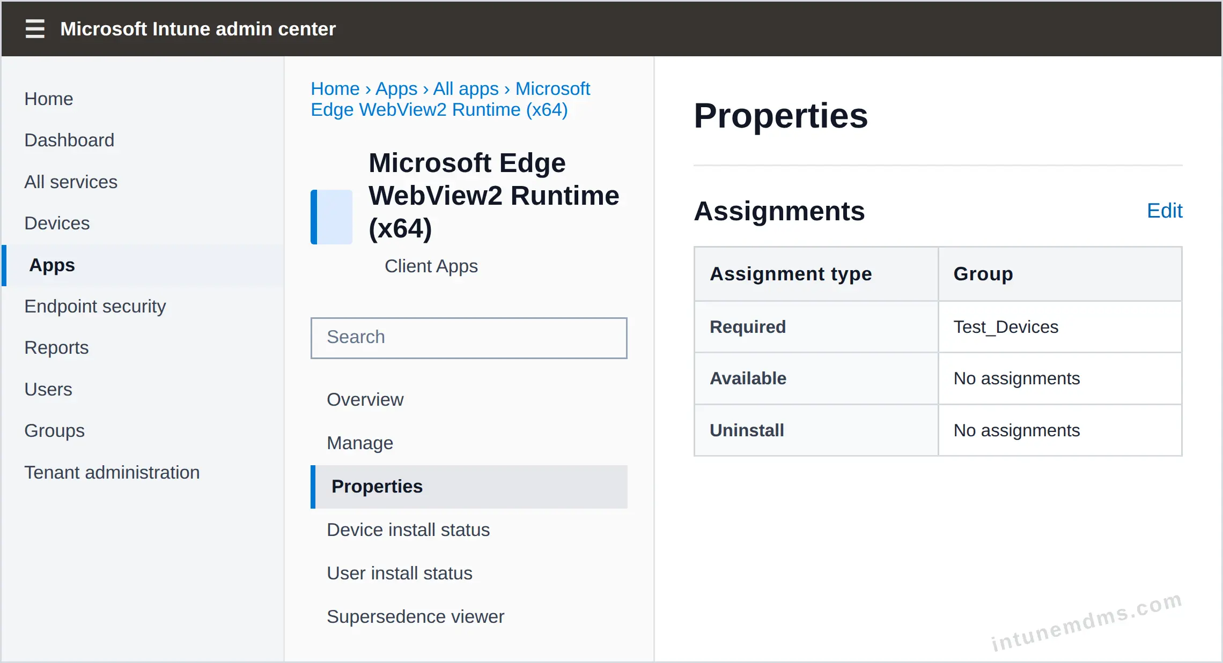This screenshot has height=663, width=1223.
Task: Click the Apps breadcrumb link
Action: click(396, 88)
